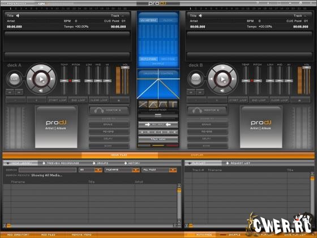Toggle headphone Monitor B button

(x=207, y=110)
